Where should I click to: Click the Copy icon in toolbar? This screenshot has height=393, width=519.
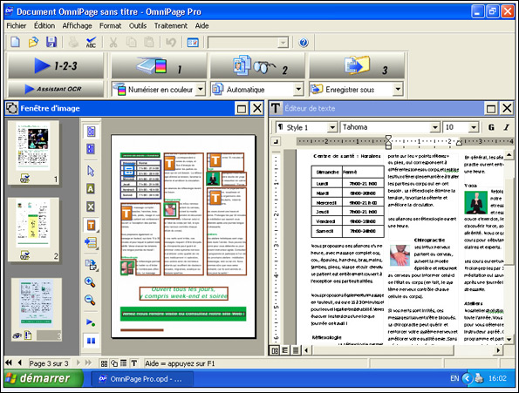(x=132, y=43)
